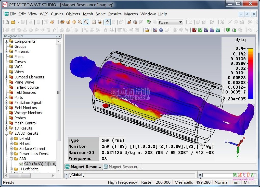This screenshot has width=260, height=187.
Task: Expand the Components tree node
Action: 6,41
